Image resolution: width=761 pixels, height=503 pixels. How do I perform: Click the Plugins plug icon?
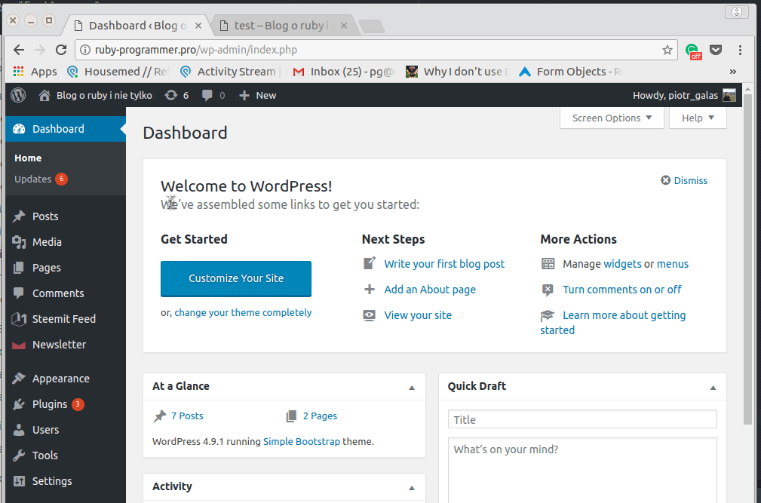pos(19,404)
